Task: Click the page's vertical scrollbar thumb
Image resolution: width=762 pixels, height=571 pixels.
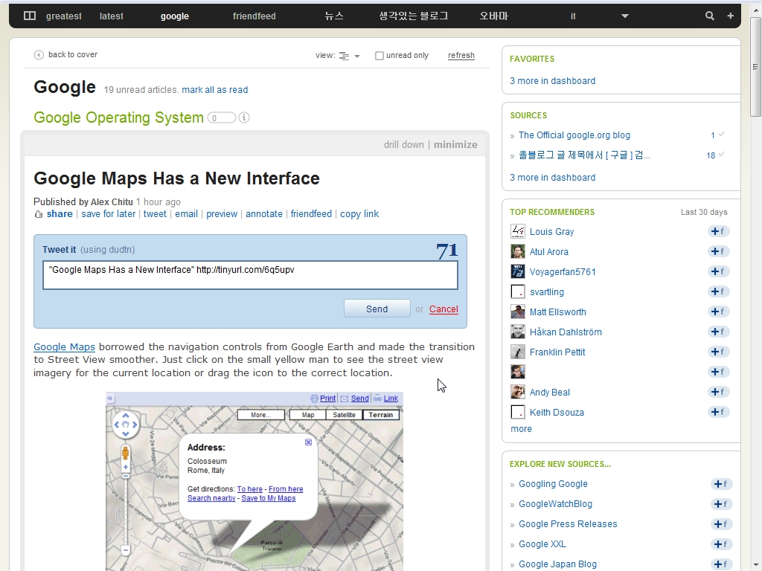Action: pyautogui.click(x=755, y=66)
